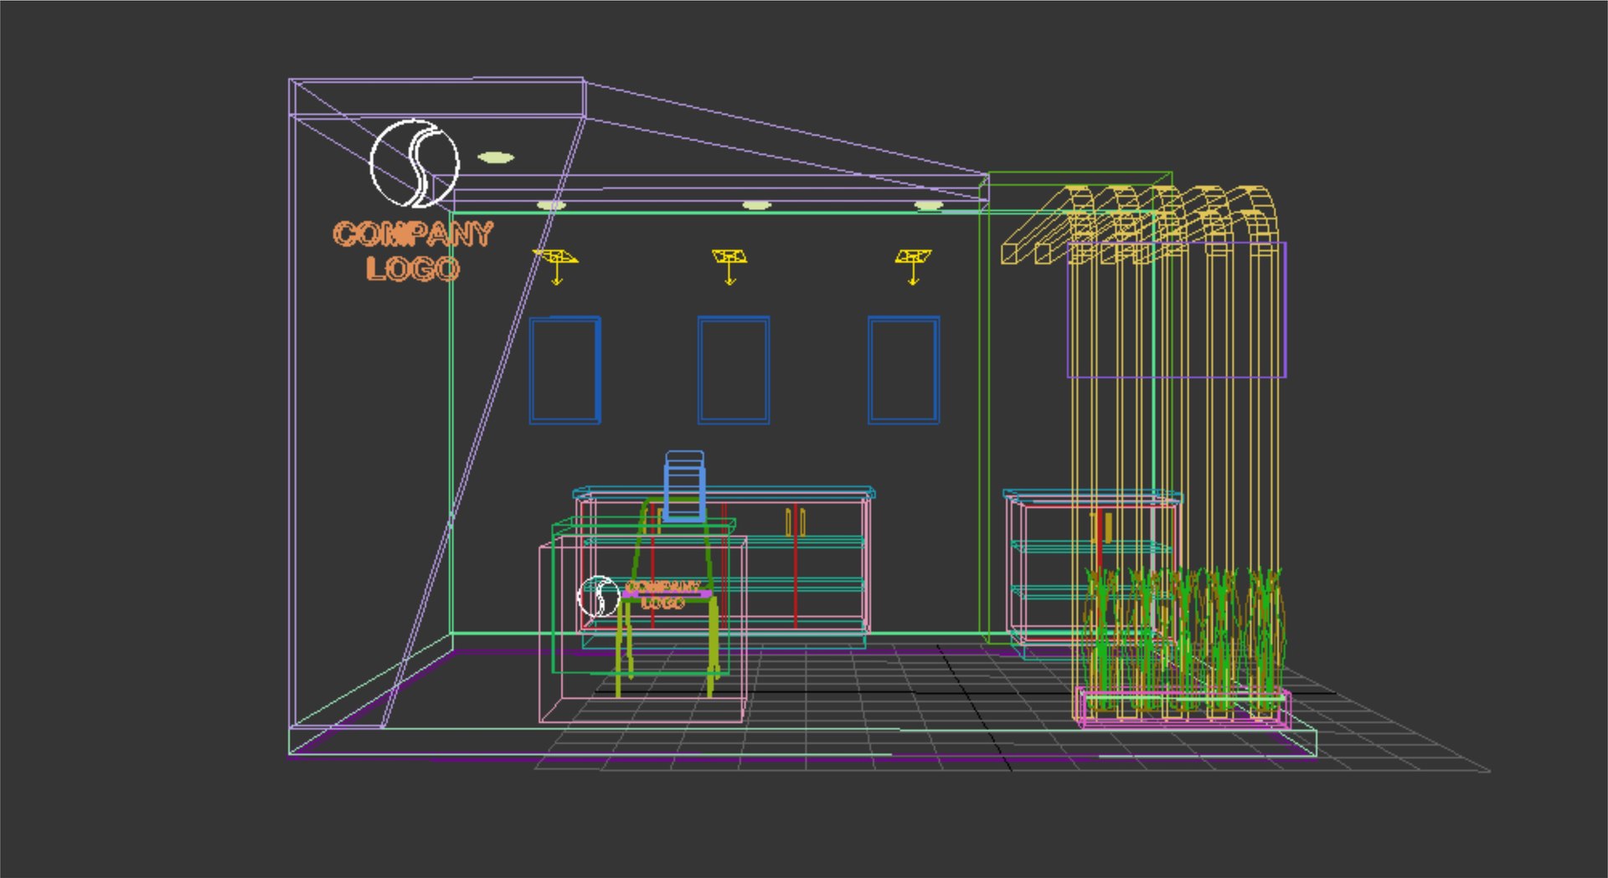Select the large white circular logo emblem
The height and width of the screenshot is (878, 1608).
tap(415, 163)
